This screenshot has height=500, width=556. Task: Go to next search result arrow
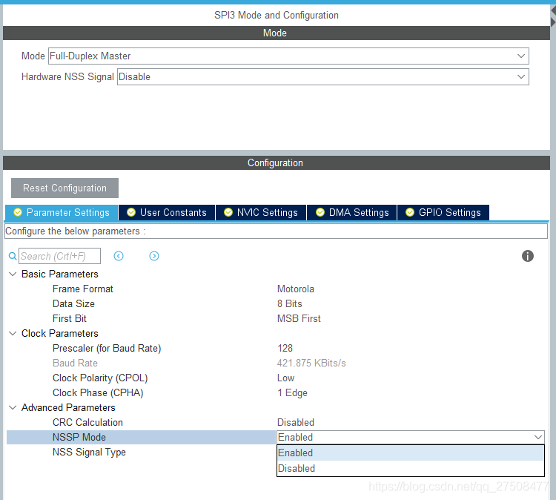pos(154,256)
